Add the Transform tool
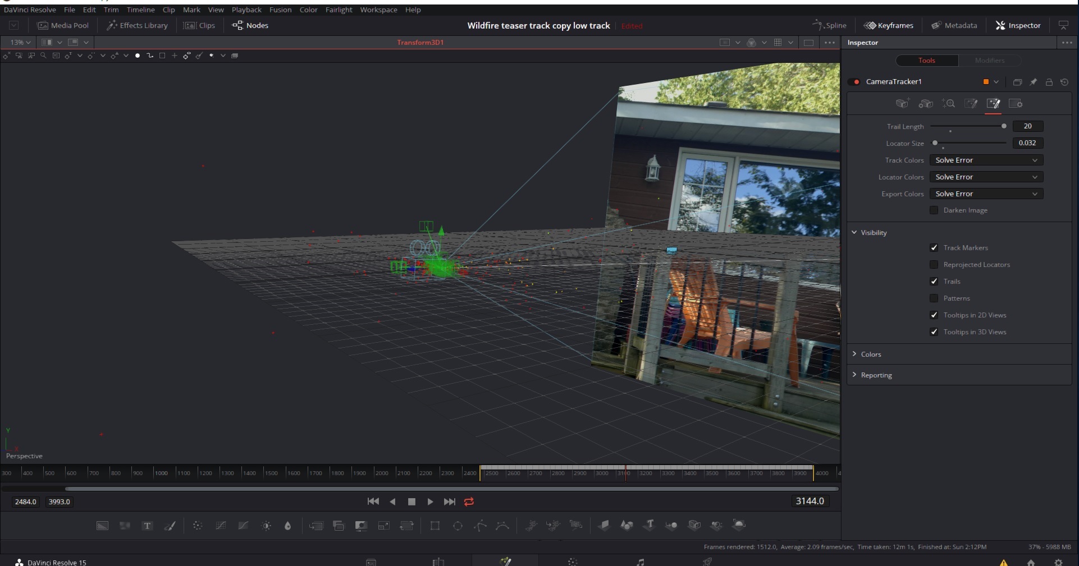1079x566 pixels. [x=406, y=526]
